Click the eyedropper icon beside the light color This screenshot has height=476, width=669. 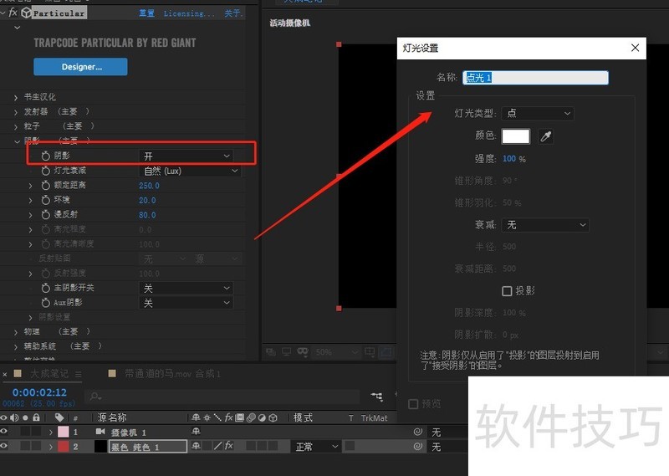pyautogui.click(x=547, y=136)
